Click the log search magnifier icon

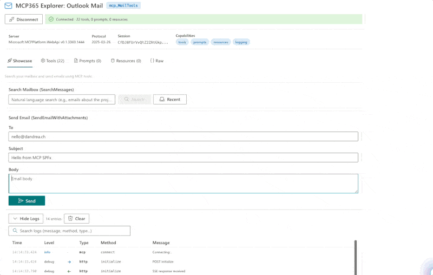pos(15,231)
